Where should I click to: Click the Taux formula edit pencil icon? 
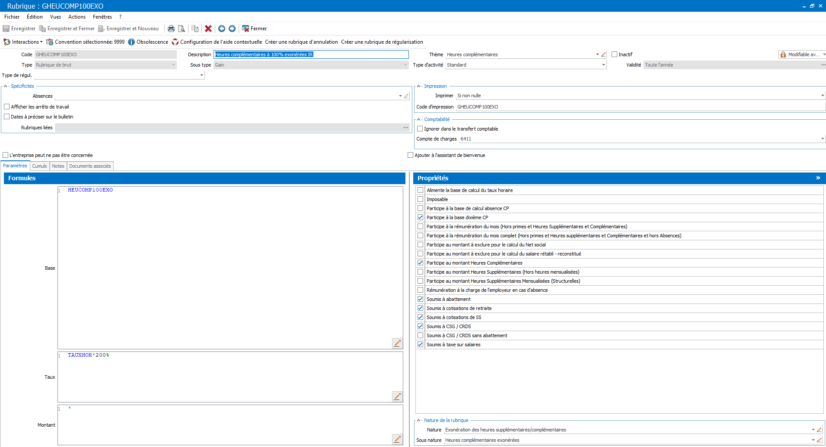point(397,396)
